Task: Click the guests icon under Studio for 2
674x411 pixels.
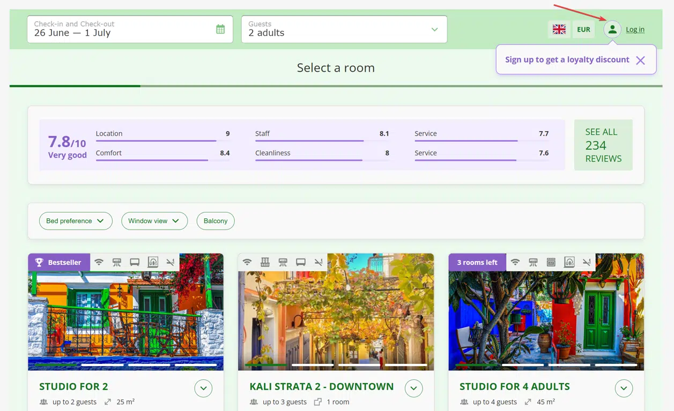Action: (44, 402)
